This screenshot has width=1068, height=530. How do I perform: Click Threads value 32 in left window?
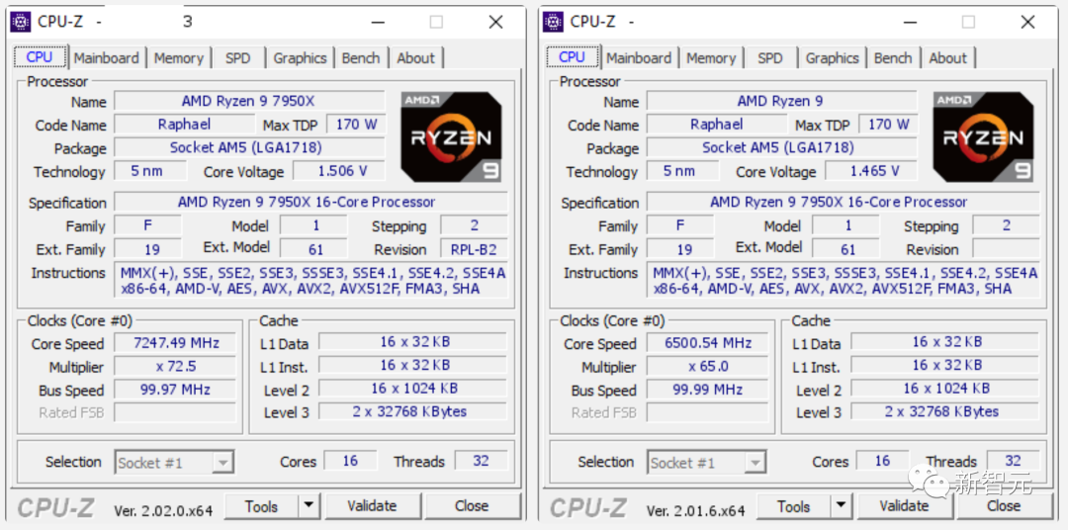pos(481,461)
